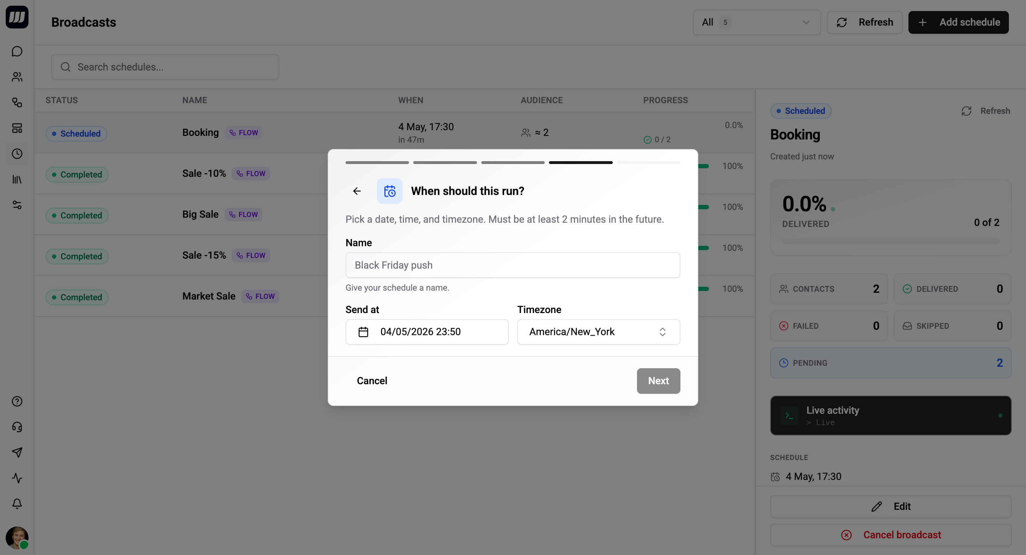Image resolution: width=1026 pixels, height=555 pixels.
Task: Click the STATUS column header
Action: (x=61, y=100)
